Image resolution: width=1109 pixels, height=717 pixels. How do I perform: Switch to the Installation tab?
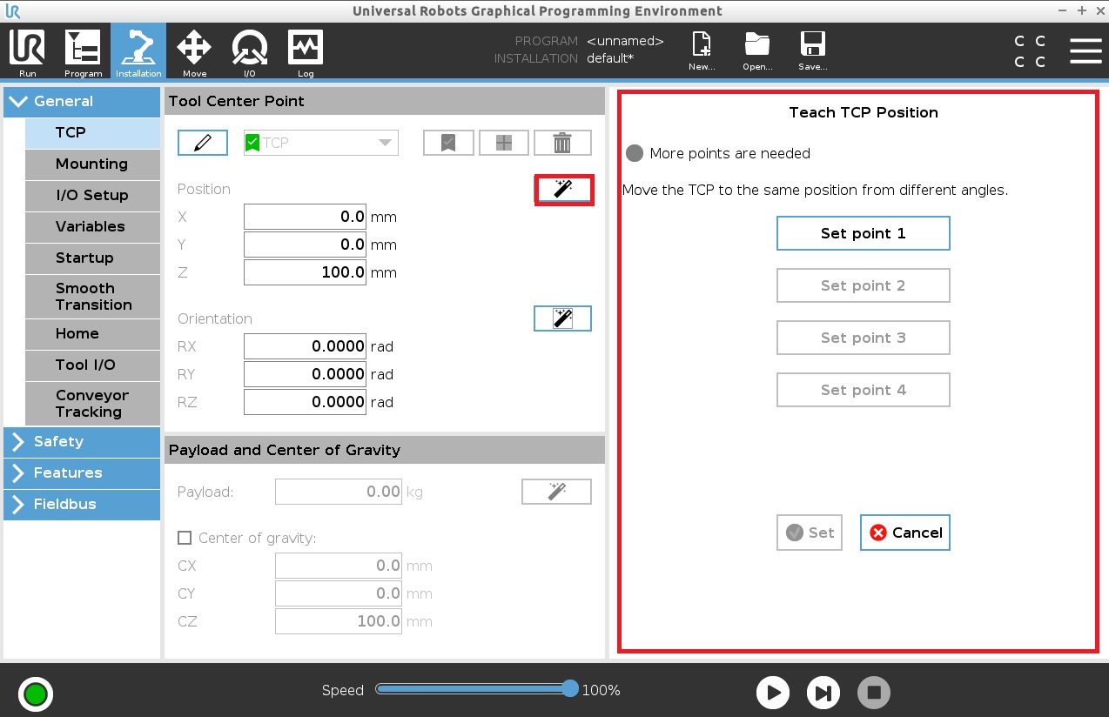tap(138, 52)
